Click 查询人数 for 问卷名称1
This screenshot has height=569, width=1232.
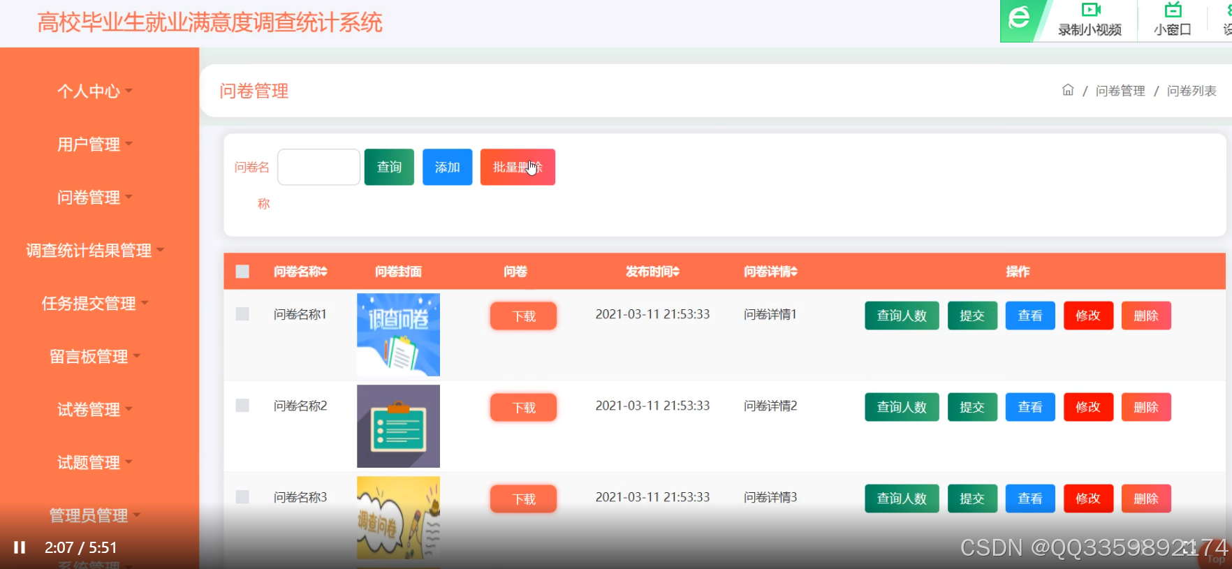(902, 316)
